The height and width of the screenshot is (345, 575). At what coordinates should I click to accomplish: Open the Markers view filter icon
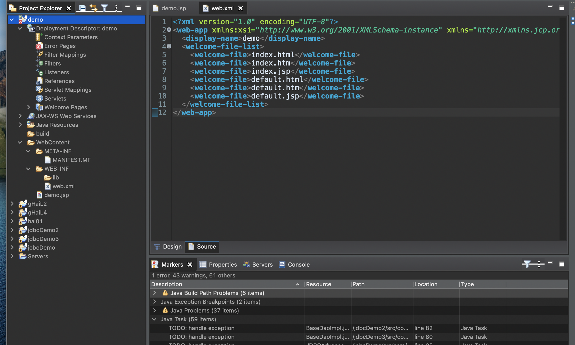point(527,264)
